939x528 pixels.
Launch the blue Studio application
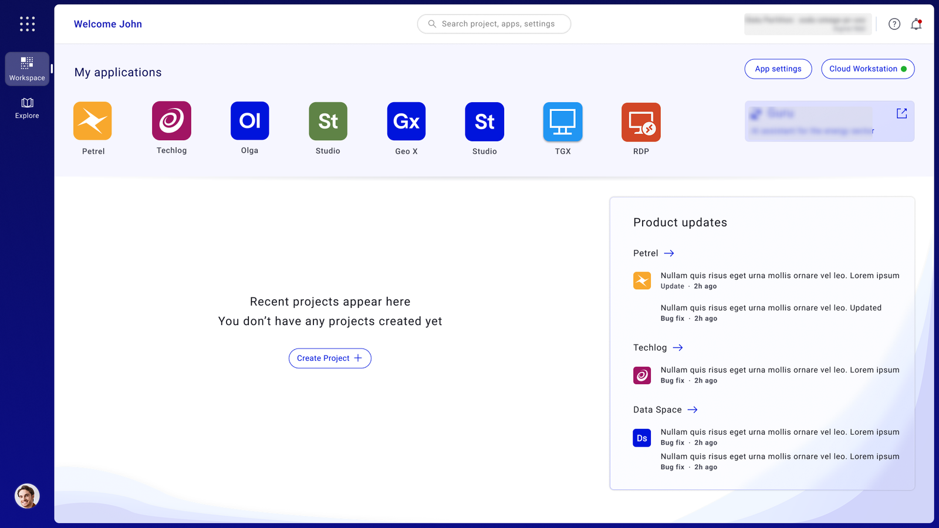click(x=484, y=121)
